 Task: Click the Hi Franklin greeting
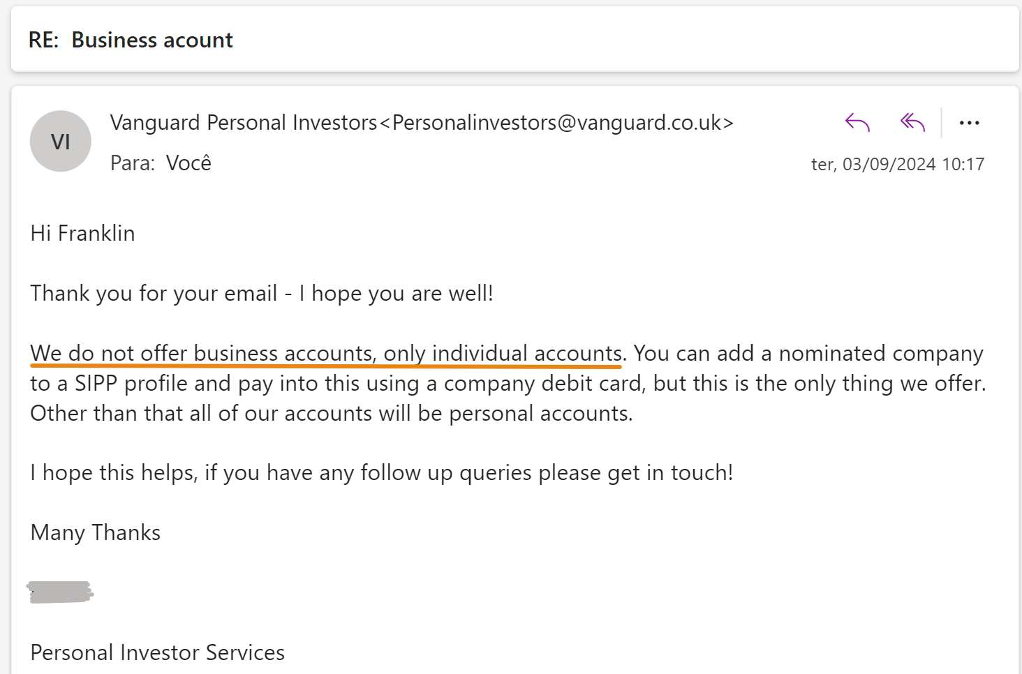click(82, 233)
